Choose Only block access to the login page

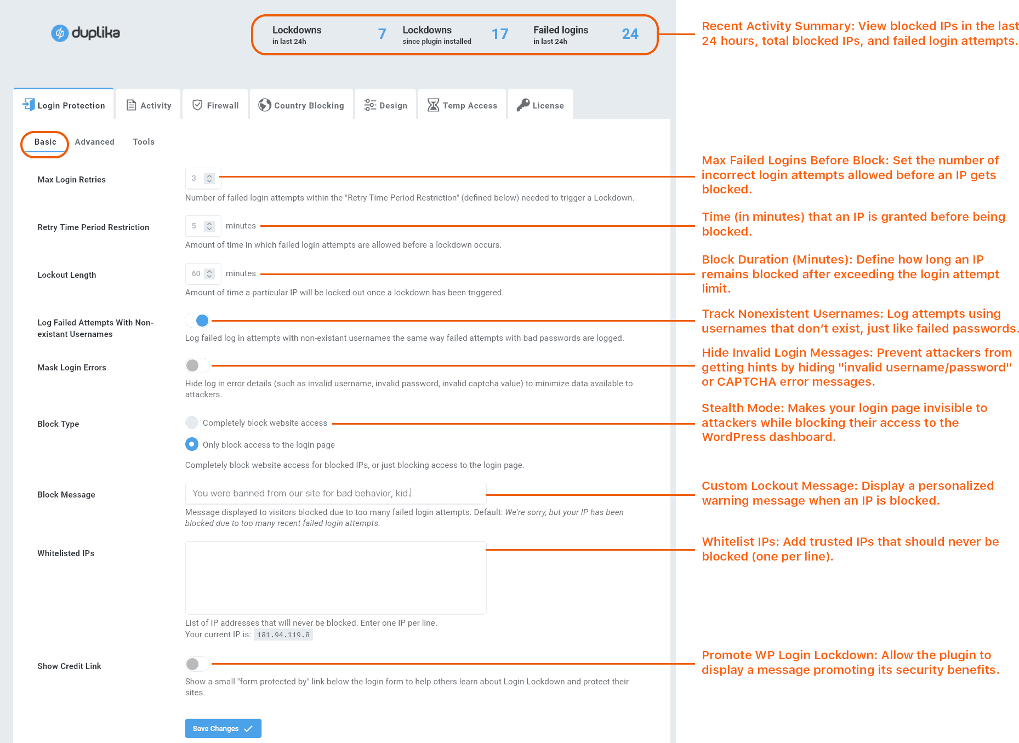(x=192, y=444)
